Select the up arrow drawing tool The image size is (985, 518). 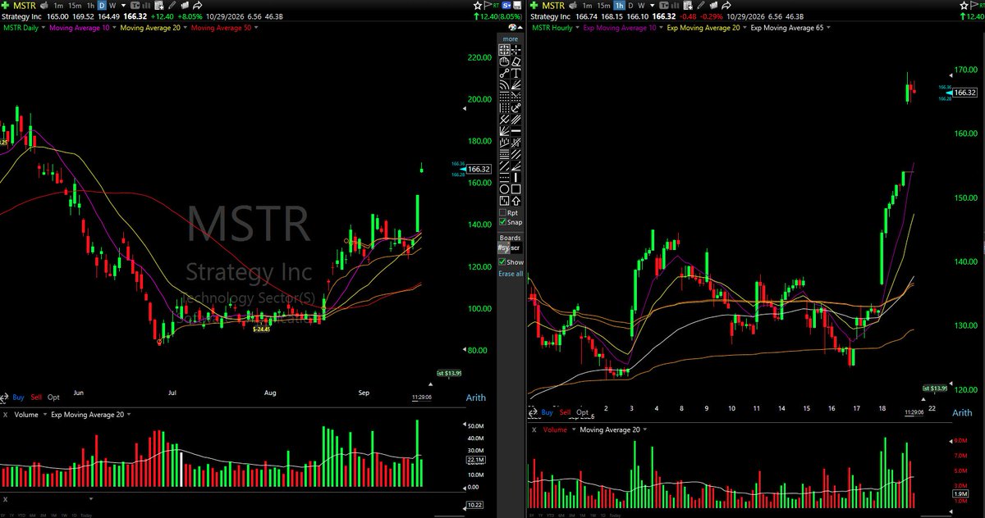coord(517,201)
